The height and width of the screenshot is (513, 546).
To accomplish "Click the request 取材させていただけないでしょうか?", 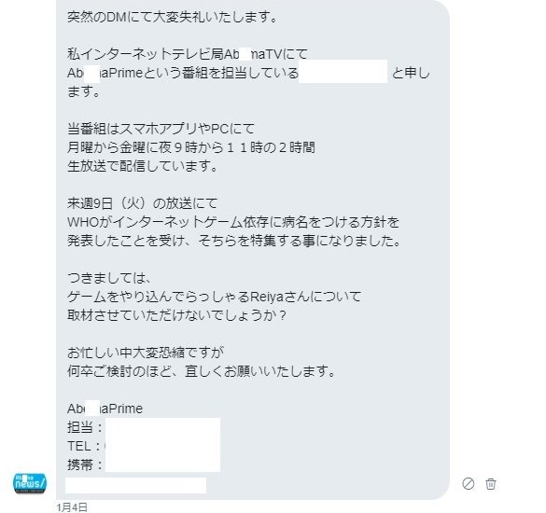I will tap(176, 315).
